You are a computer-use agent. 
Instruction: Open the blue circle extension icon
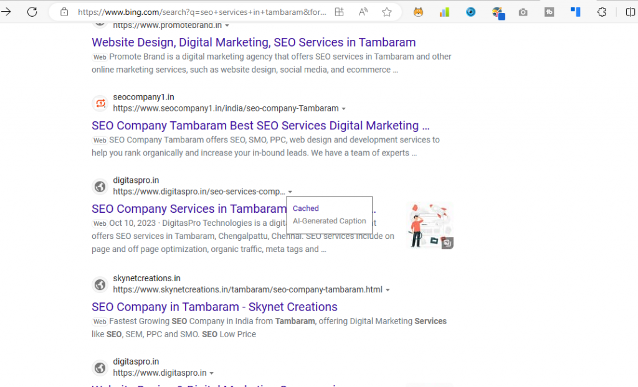pos(471,12)
